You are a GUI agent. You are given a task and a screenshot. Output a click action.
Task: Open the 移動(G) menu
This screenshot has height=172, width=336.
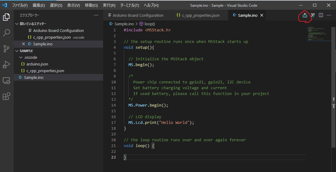point(91,5)
